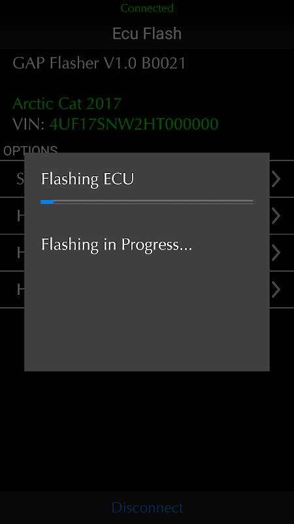The height and width of the screenshot is (524, 294).
Task: Tap the OPTIONS section header
Action: tap(30, 151)
